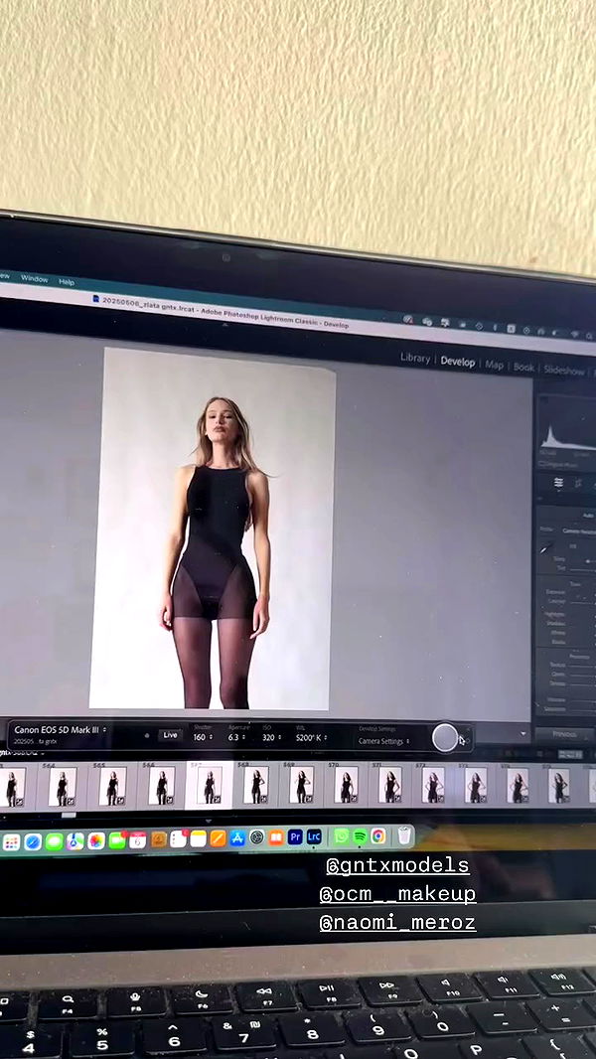Click Lightroom Classic icon in Dock
596x1059 pixels.
tap(314, 836)
